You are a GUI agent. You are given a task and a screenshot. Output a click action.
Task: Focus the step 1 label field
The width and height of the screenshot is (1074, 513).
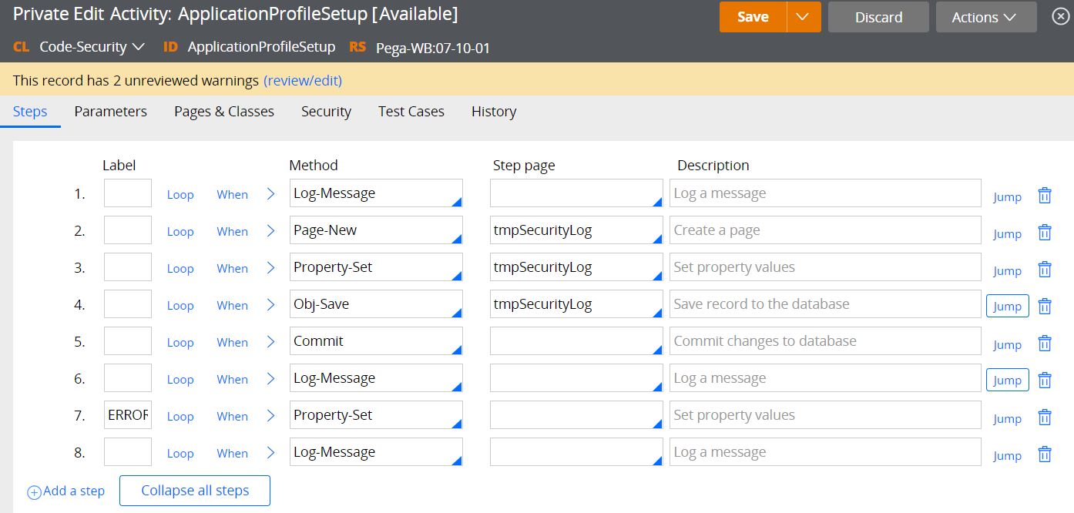pos(128,193)
